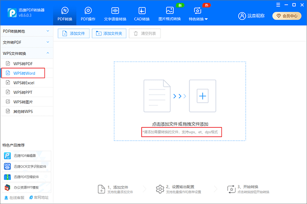Open the 迅捷PDF编辑器 recommended product

tap(26, 156)
